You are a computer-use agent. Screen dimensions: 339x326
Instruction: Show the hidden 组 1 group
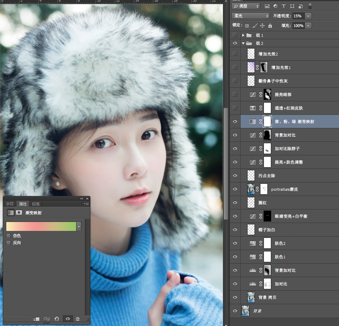[235, 35]
